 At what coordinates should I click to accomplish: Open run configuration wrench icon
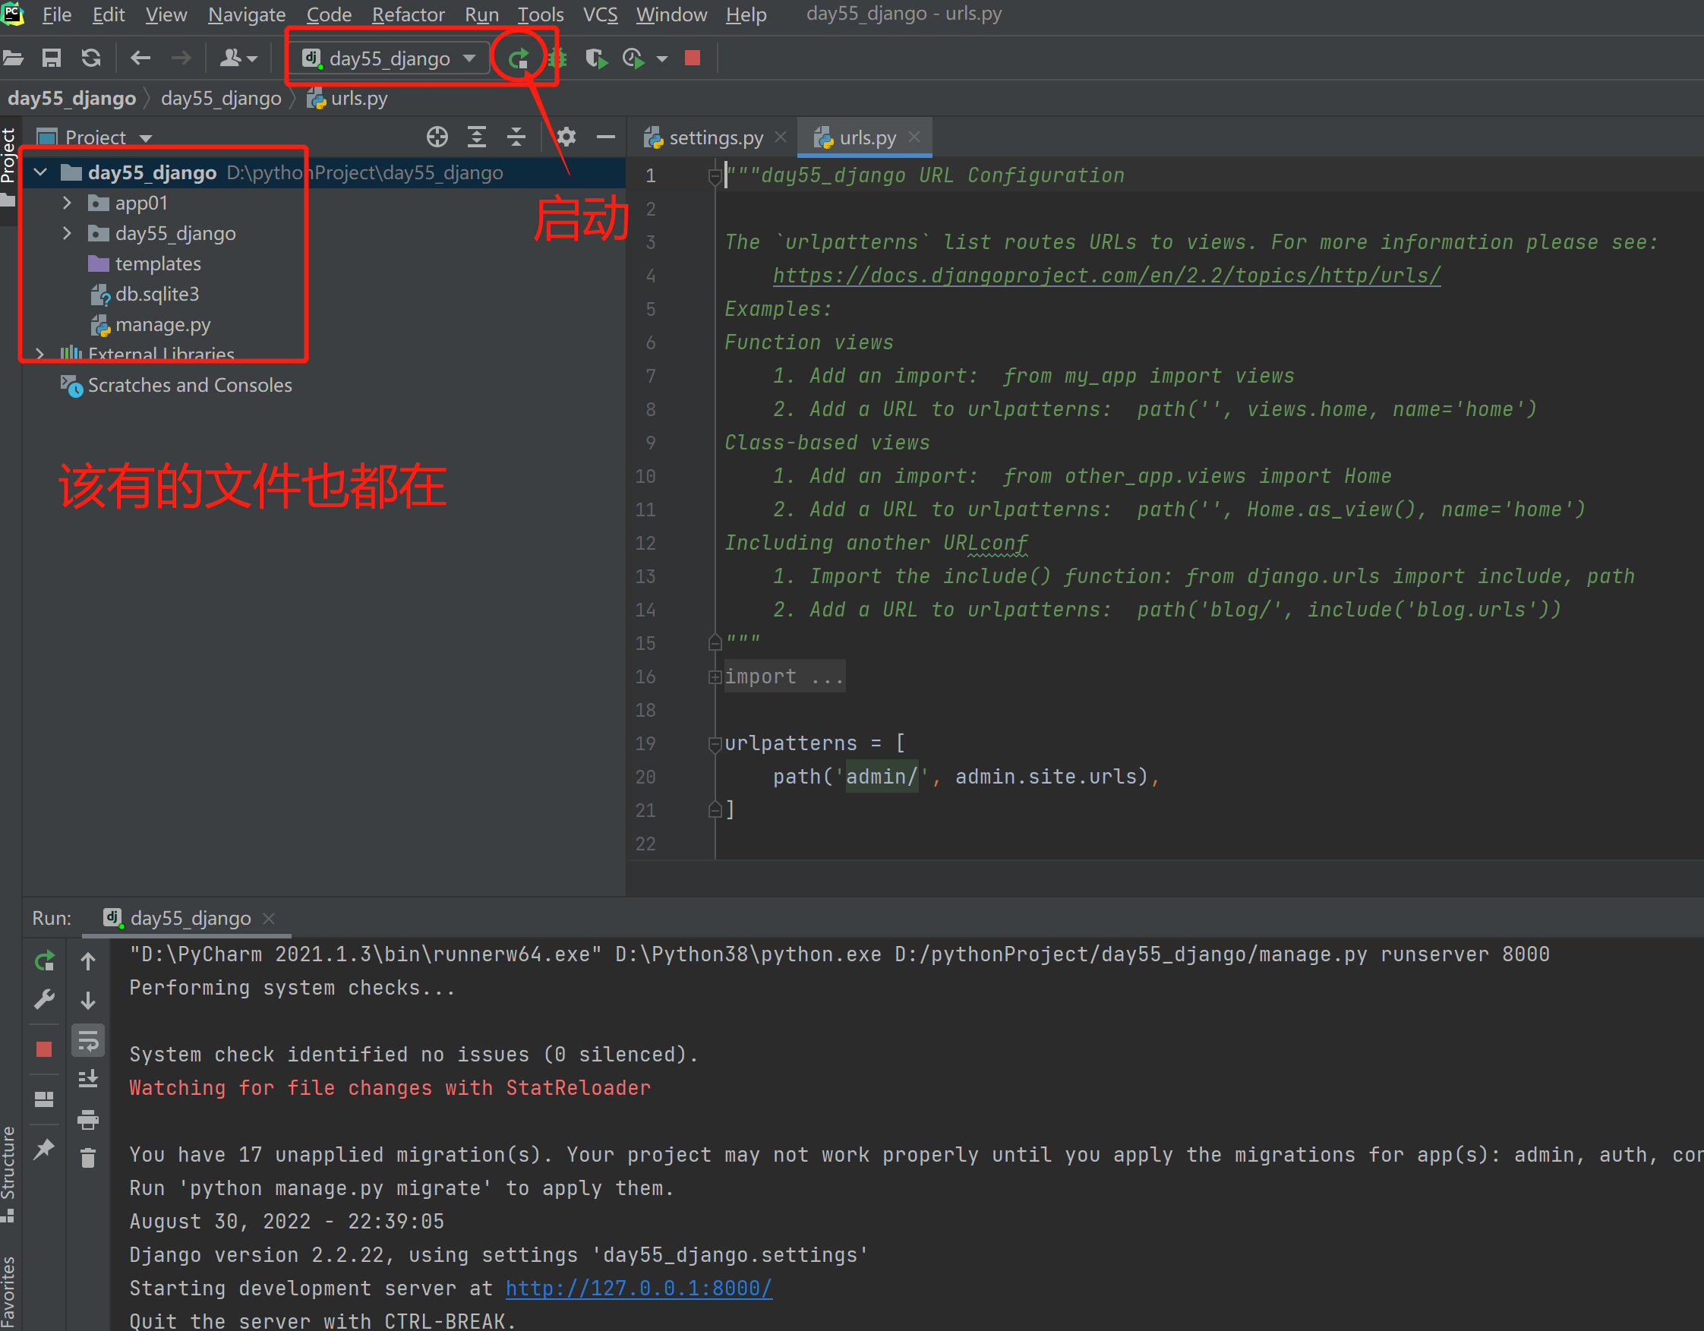45,1000
